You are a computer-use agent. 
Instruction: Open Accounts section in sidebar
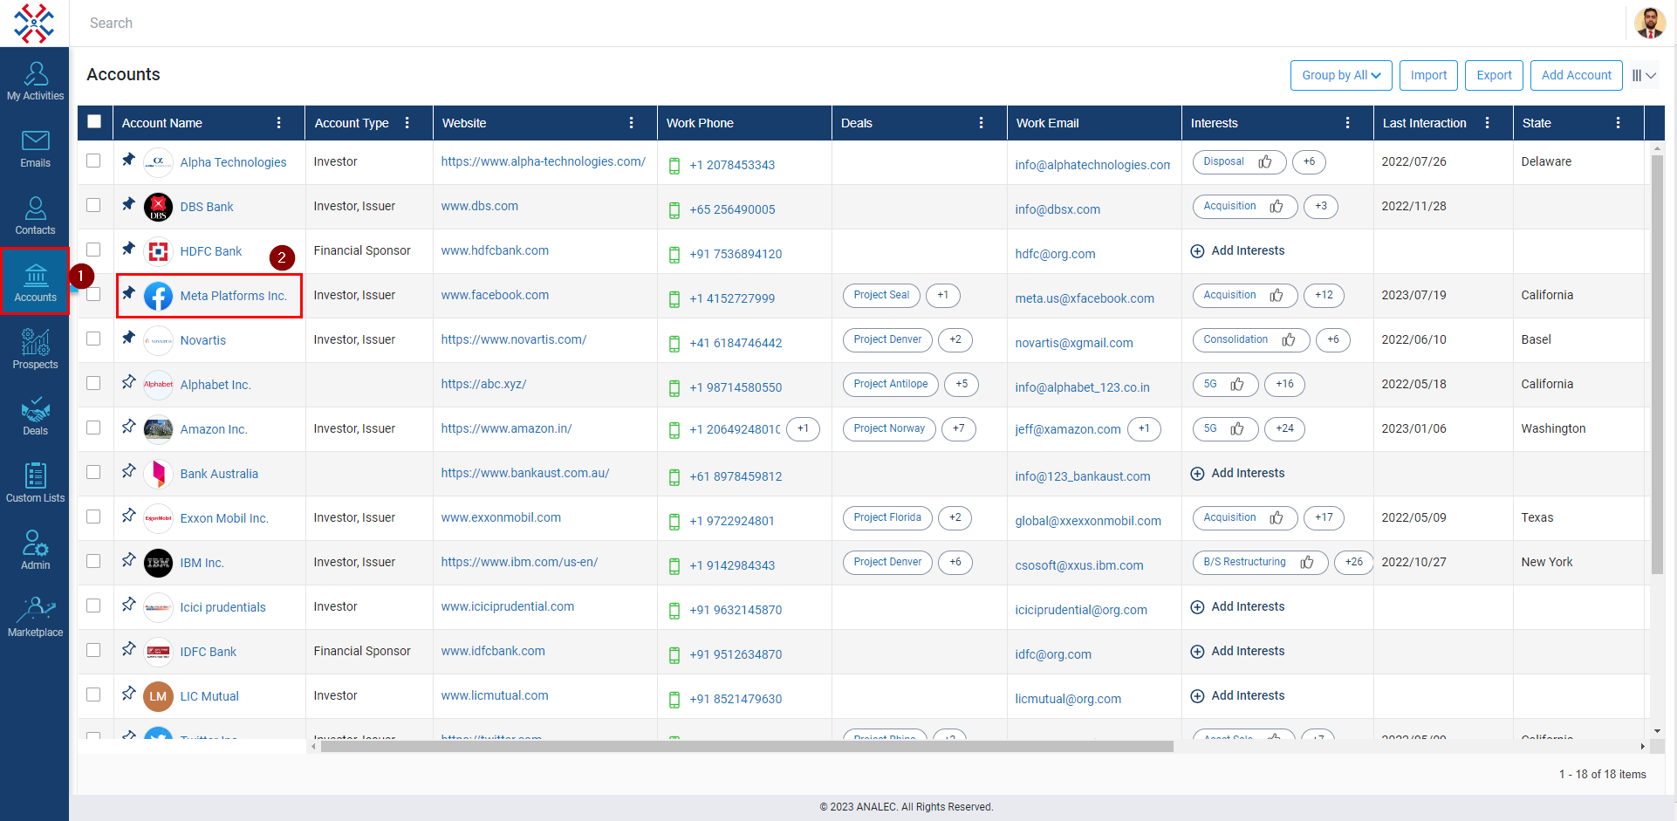tap(35, 282)
